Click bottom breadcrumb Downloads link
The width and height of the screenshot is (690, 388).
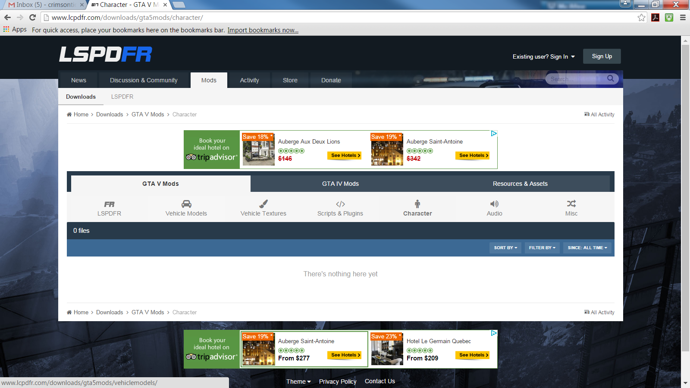(x=110, y=312)
